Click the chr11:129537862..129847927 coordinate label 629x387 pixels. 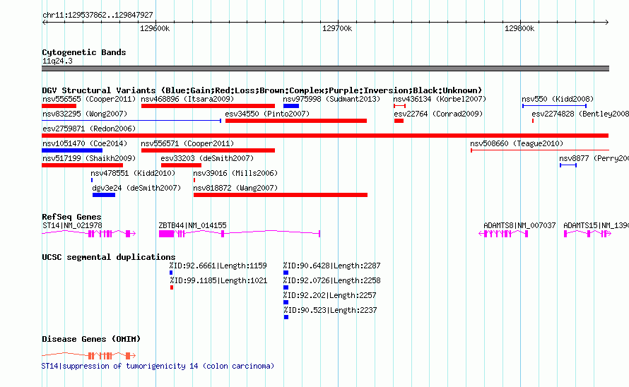coord(98,15)
